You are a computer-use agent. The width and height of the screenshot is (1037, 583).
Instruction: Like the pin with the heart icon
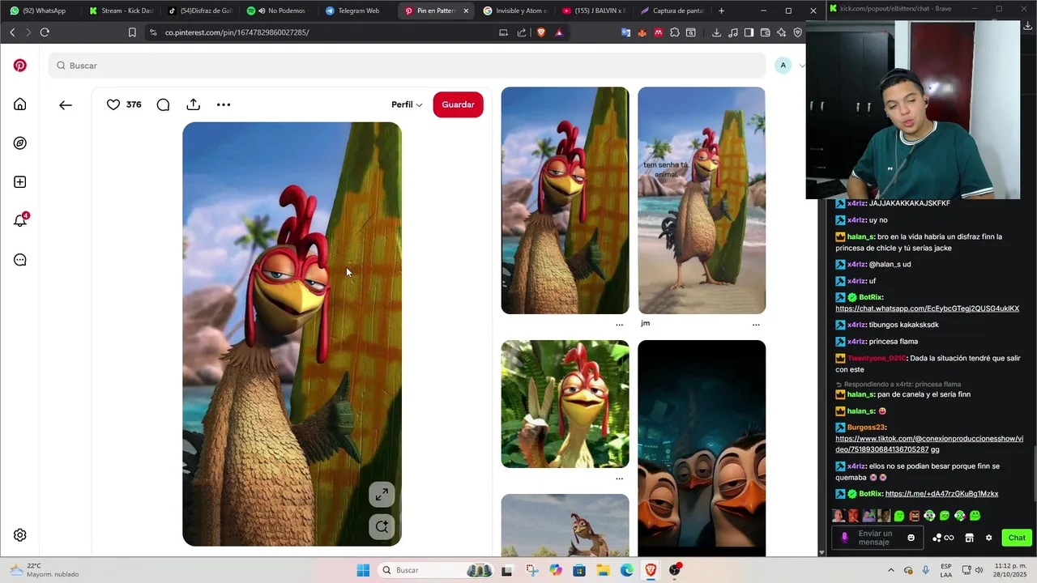point(113,104)
